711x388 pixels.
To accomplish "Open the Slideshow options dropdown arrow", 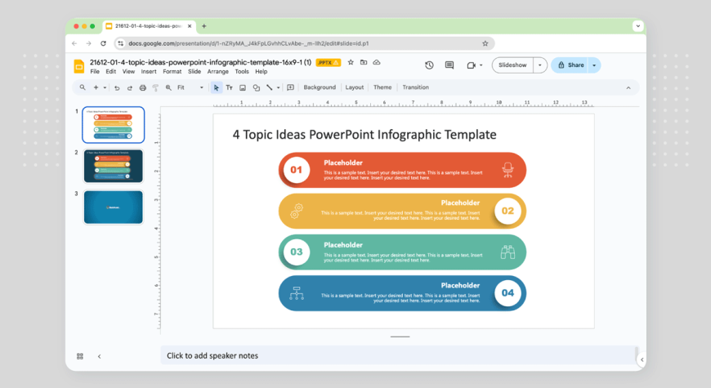I will pos(539,65).
